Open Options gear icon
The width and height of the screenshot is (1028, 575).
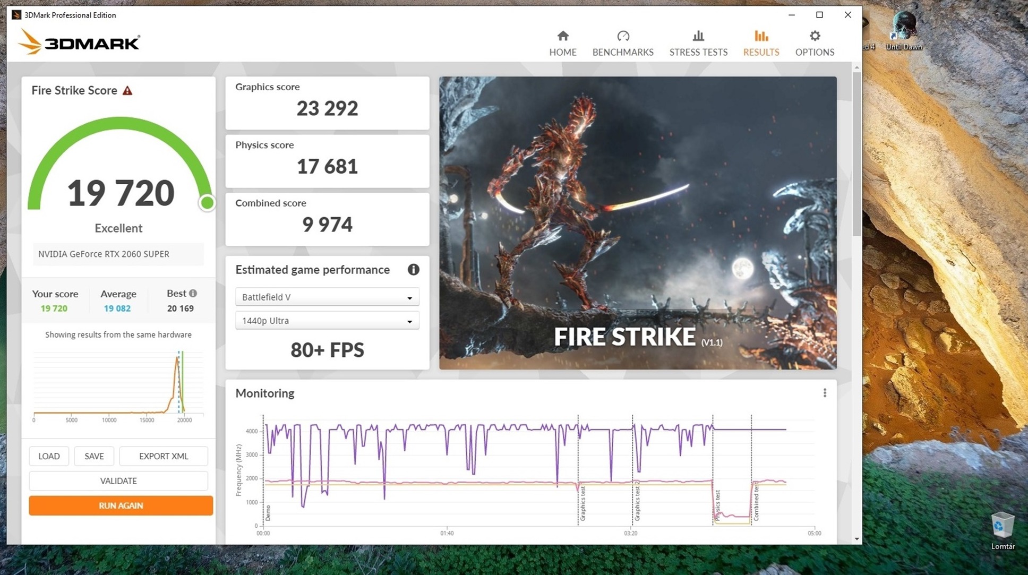[815, 36]
